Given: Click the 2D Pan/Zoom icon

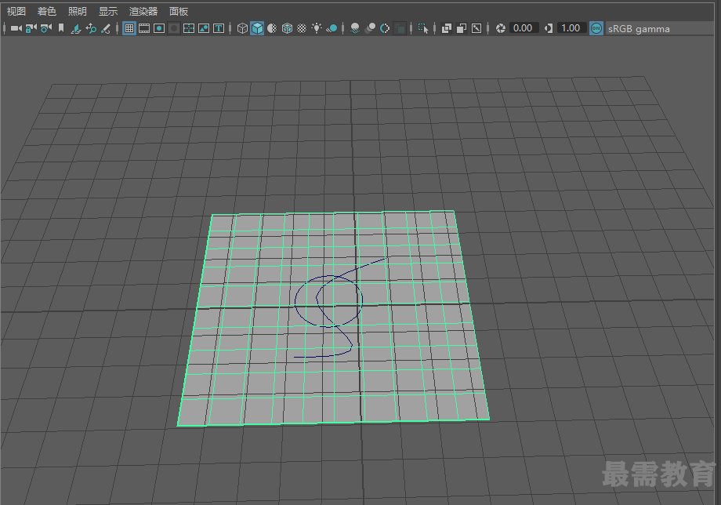Looking at the screenshot, I should [x=91, y=28].
